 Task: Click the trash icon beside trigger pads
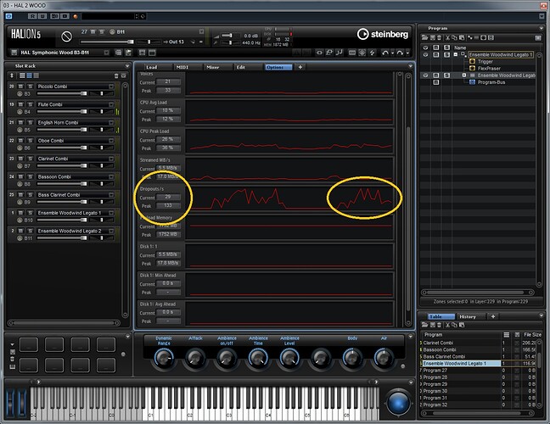[x=12, y=360]
